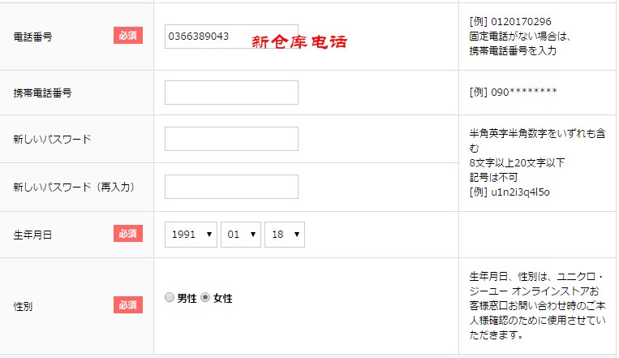
Task: Click the [例] u1n2i3q4l5o password example
Action: click(x=509, y=192)
